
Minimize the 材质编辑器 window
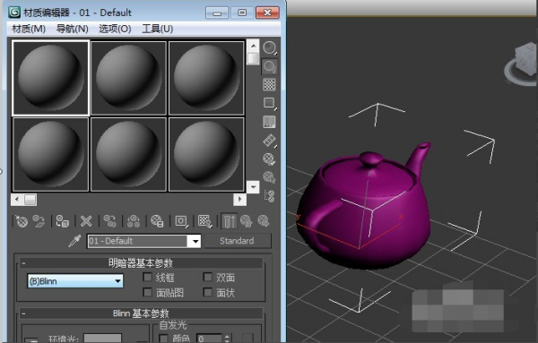[217, 13]
